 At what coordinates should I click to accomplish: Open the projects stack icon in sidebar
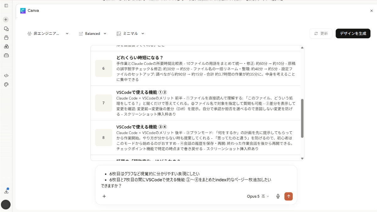(6, 38)
